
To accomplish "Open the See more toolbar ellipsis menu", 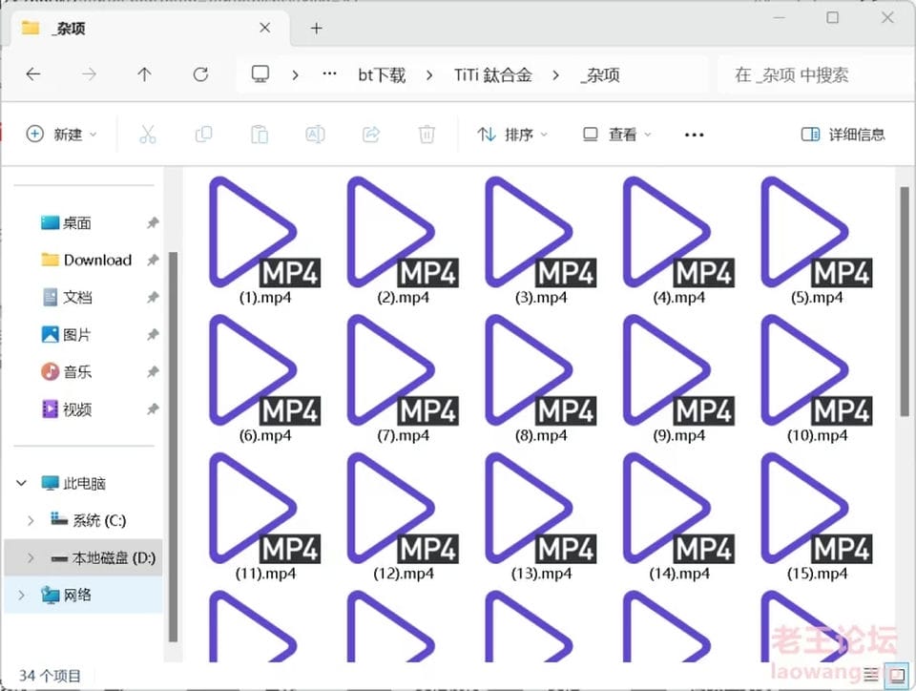I will click(694, 135).
